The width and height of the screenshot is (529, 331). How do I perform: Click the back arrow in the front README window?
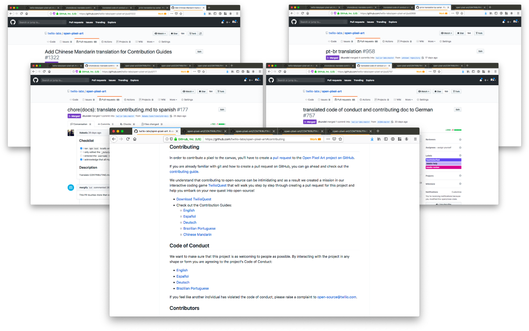114,139
